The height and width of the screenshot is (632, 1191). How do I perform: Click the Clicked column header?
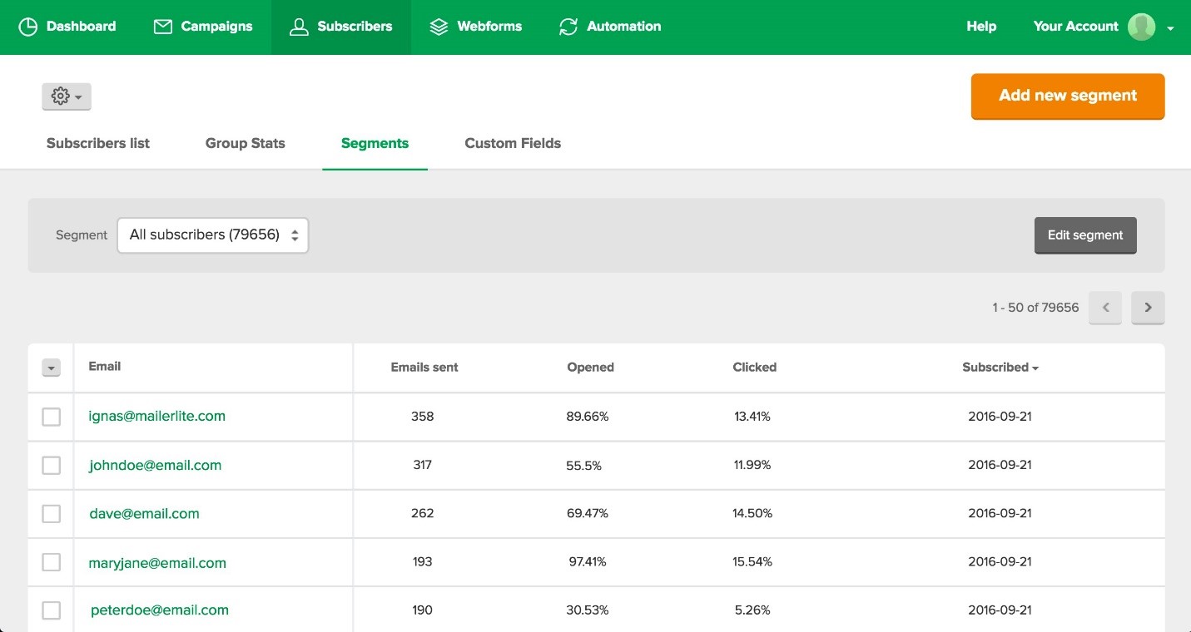point(755,367)
